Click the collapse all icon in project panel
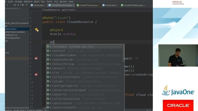Screen dimensions: 198x111 point(18,5)
